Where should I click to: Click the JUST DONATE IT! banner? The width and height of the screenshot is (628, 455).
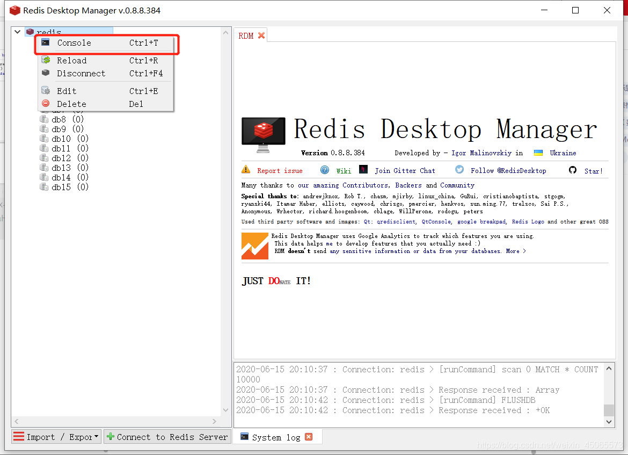tap(276, 281)
